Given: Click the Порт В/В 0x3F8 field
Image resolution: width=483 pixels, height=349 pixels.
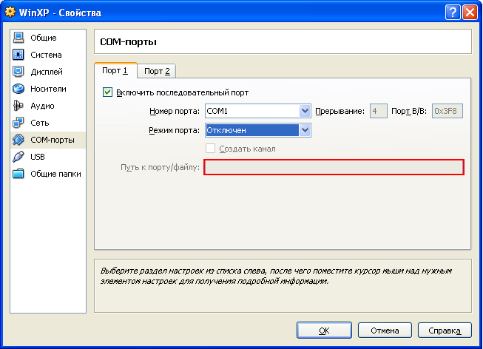Looking at the screenshot, I should [x=447, y=111].
